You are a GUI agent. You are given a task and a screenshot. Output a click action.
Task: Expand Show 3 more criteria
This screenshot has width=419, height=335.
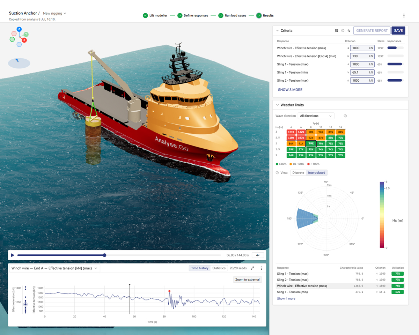(x=290, y=90)
